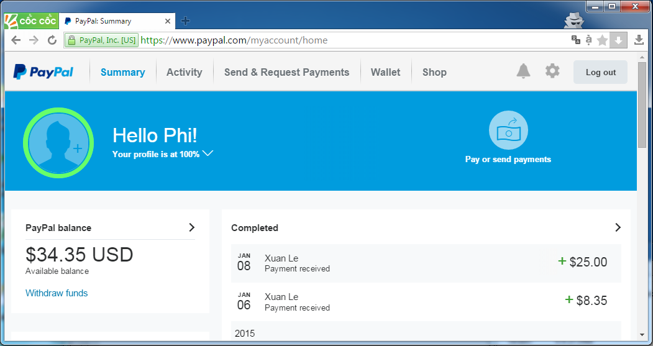Viewport: 653px width, 346px height.
Task: Click the Withdraw funds link
Action: 57,293
